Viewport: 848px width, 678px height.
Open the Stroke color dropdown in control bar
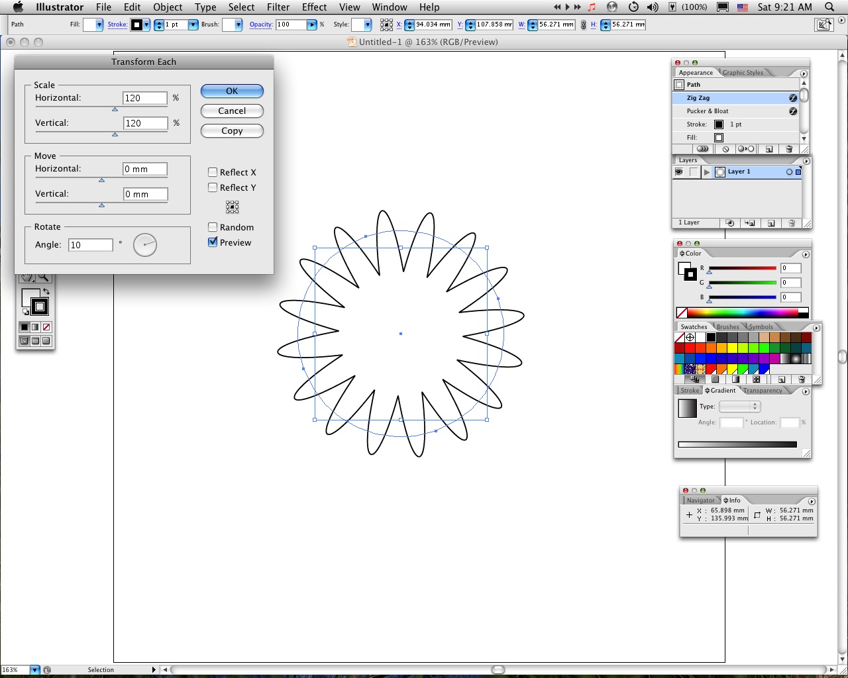(146, 24)
